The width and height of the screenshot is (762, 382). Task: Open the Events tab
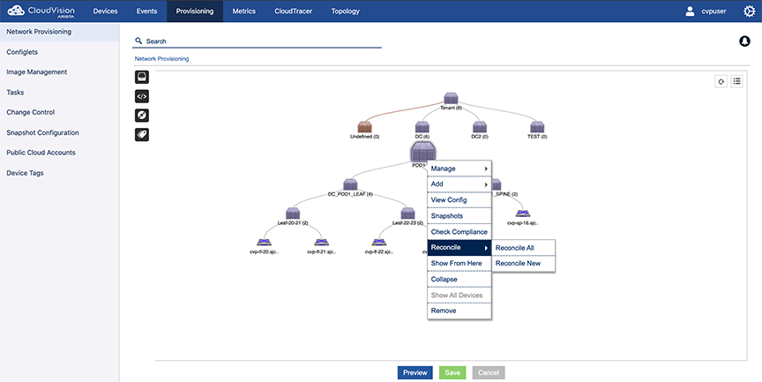pos(146,11)
